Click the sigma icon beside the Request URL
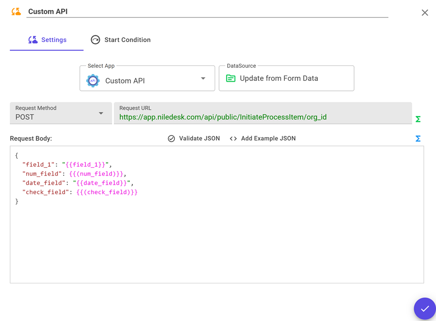The image size is (436, 321). tap(418, 119)
